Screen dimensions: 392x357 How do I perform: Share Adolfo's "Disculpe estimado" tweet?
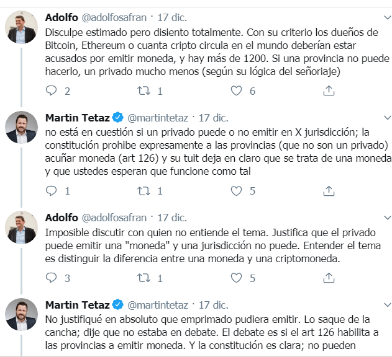coord(329,91)
